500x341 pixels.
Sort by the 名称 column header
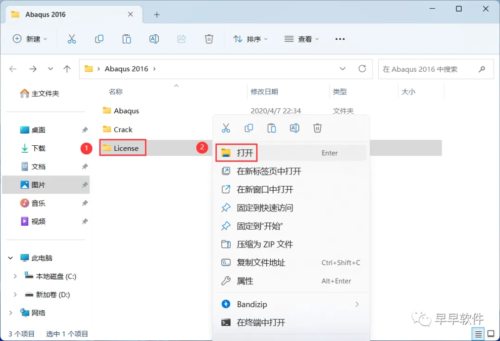pos(115,92)
